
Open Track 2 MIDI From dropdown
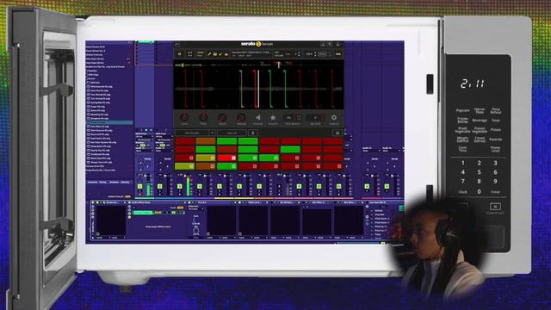(x=164, y=136)
